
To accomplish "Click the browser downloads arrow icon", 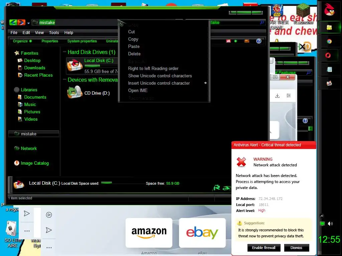I will pyautogui.click(x=277, y=96).
